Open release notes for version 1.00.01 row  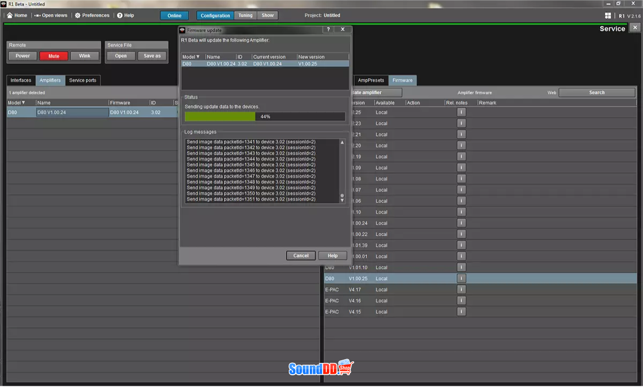[x=461, y=256]
